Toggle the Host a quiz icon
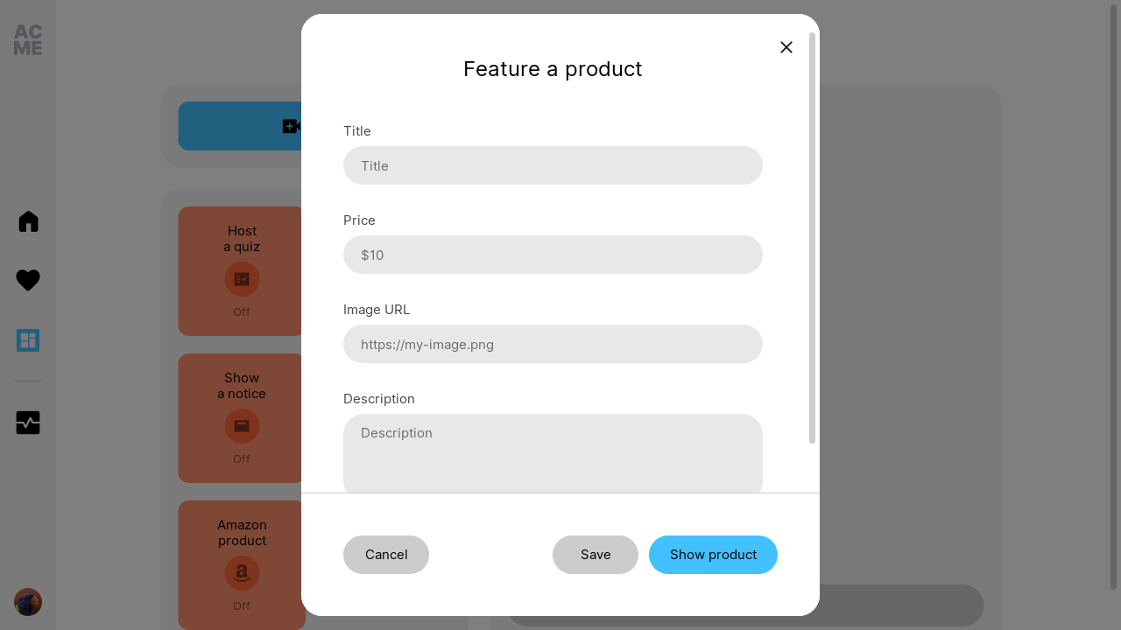 tap(242, 279)
